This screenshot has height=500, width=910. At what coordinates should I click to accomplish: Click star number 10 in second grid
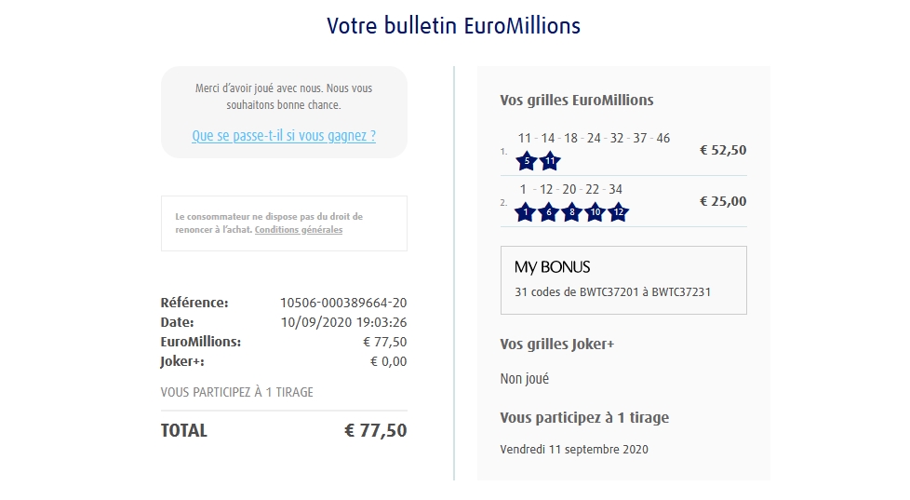pyautogui.click(x=596, y=212)
